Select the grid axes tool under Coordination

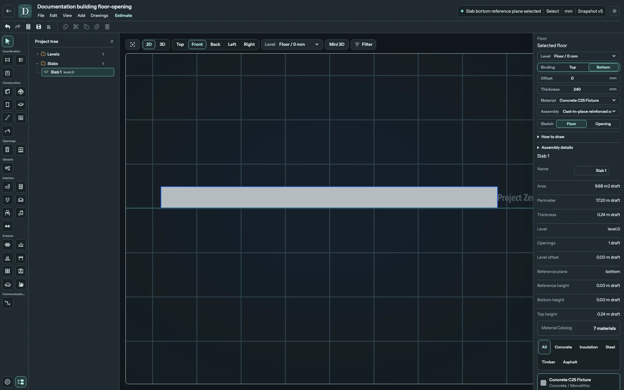7,60
